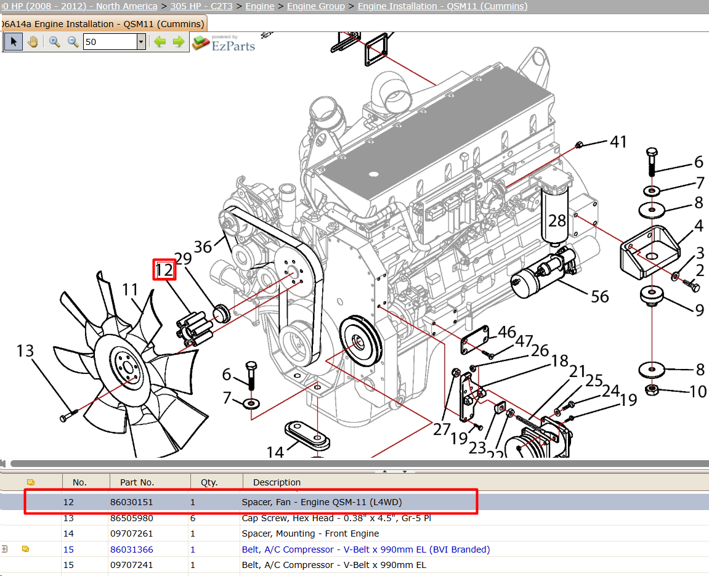Select row with part number 86030151
Viewport: 709px width, 576px height.
click(355, 502)
